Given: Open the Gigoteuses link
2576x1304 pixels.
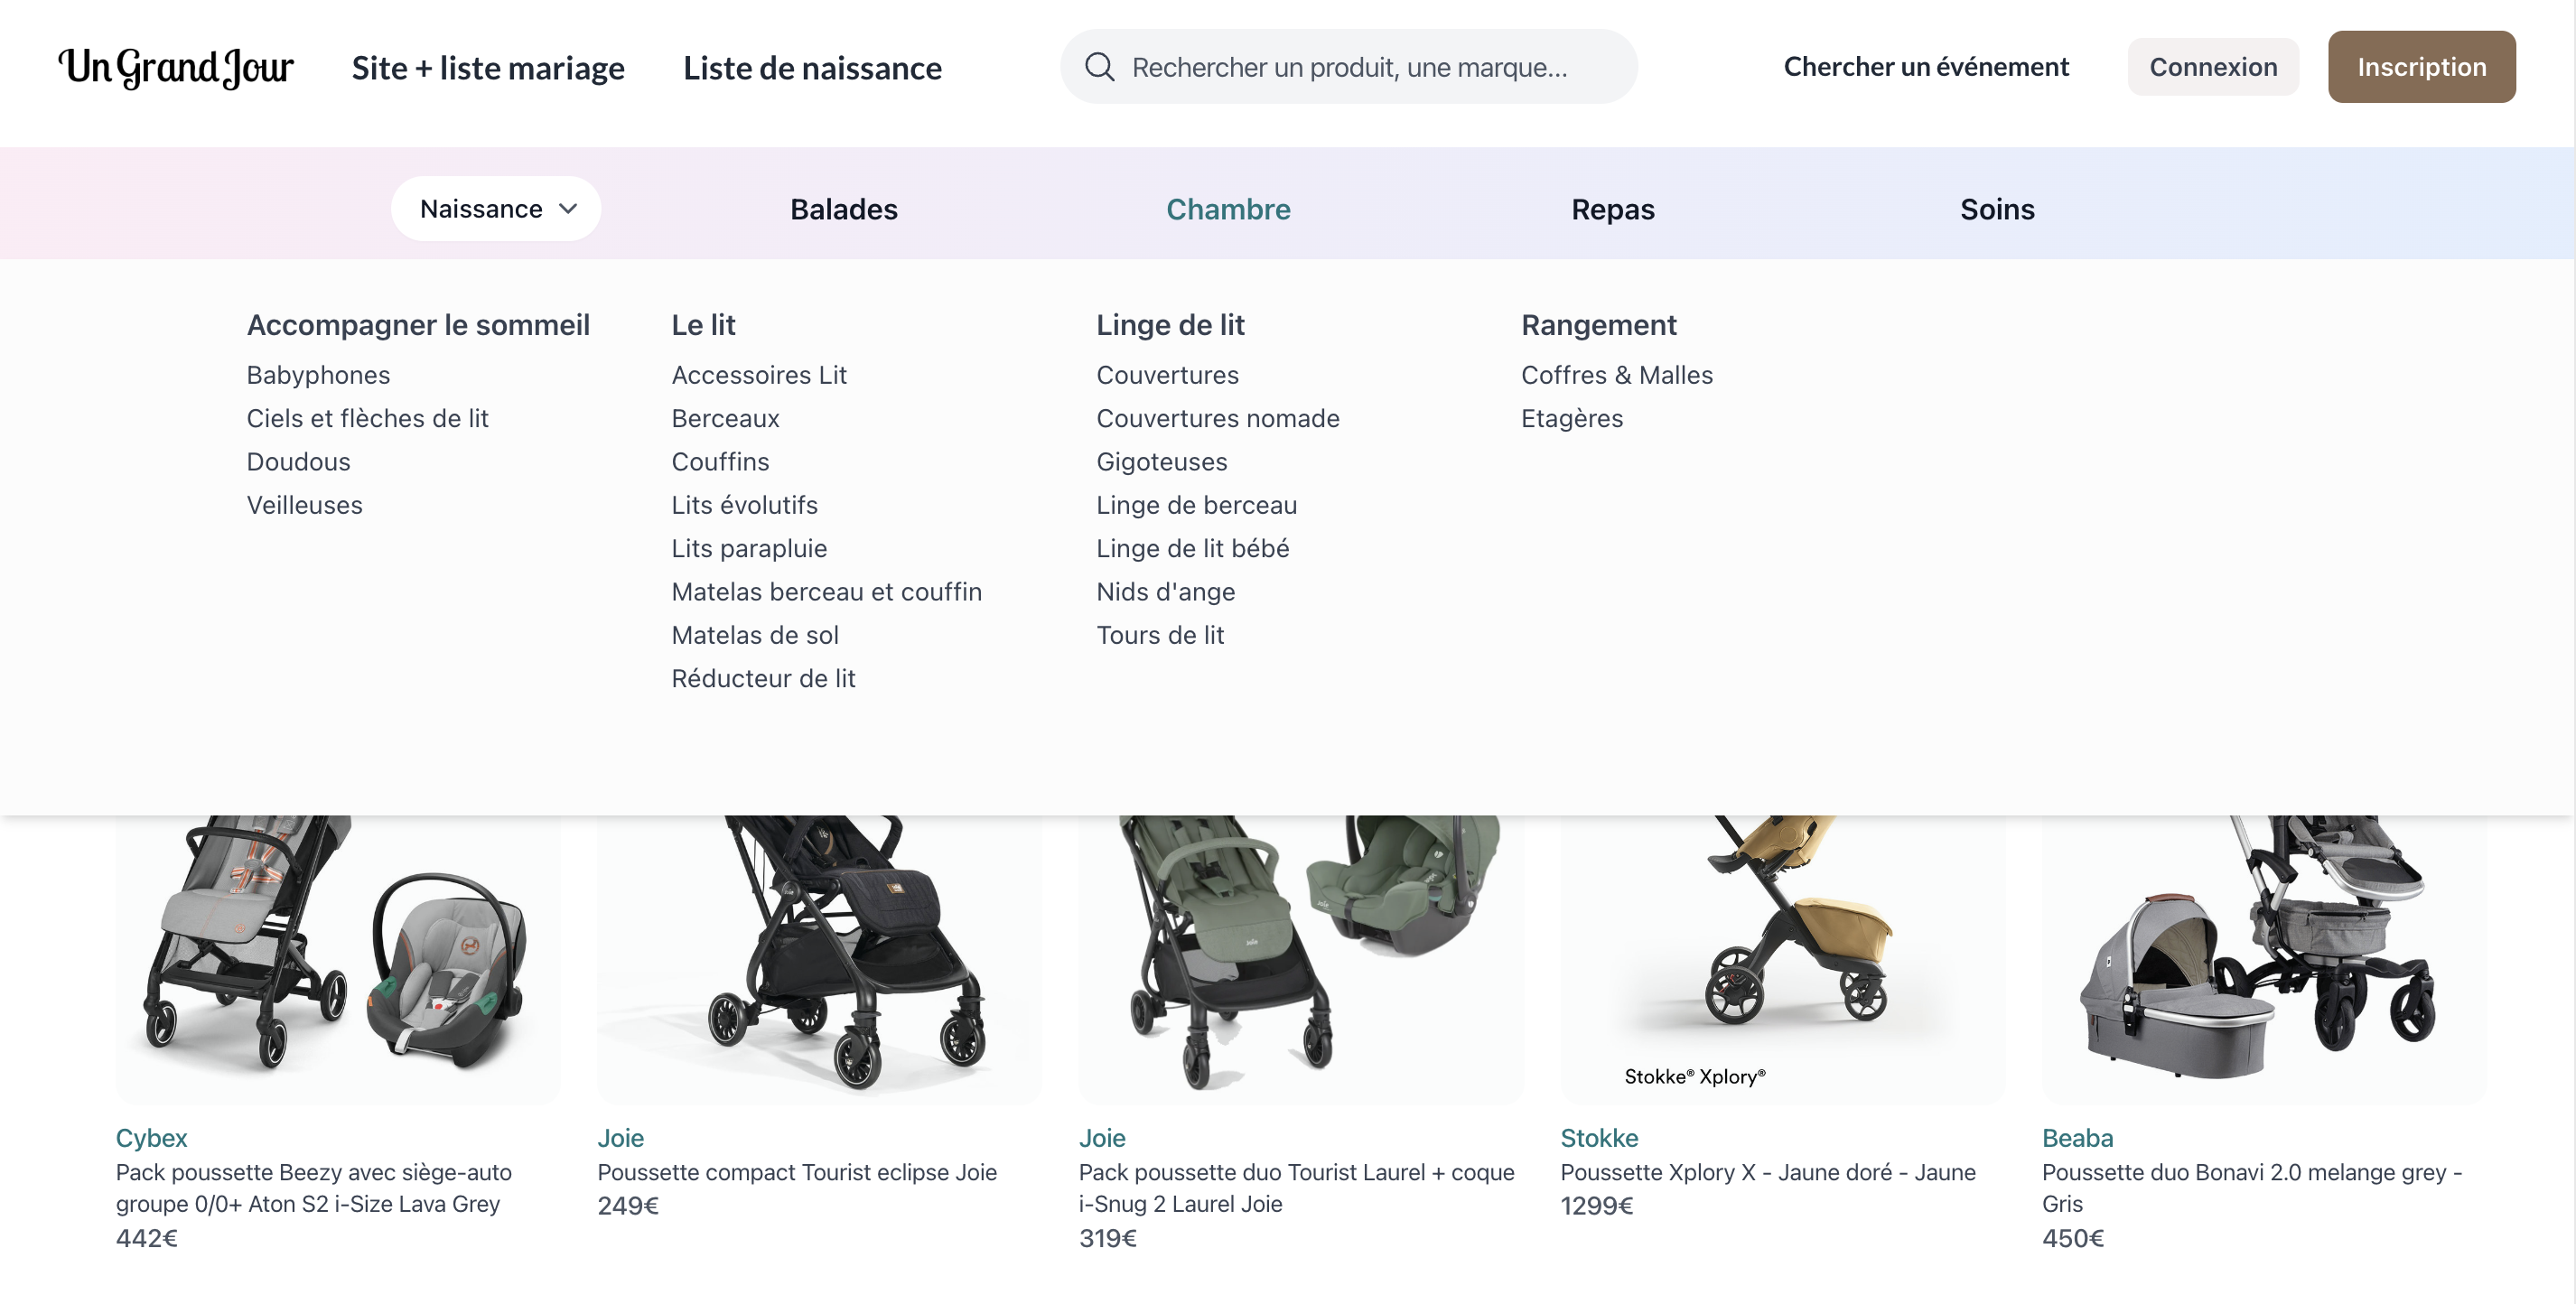Looking at the screenshot, I should pos(1161,462).
